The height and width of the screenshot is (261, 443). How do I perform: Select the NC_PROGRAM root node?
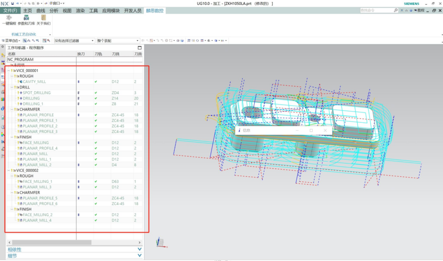20,60
